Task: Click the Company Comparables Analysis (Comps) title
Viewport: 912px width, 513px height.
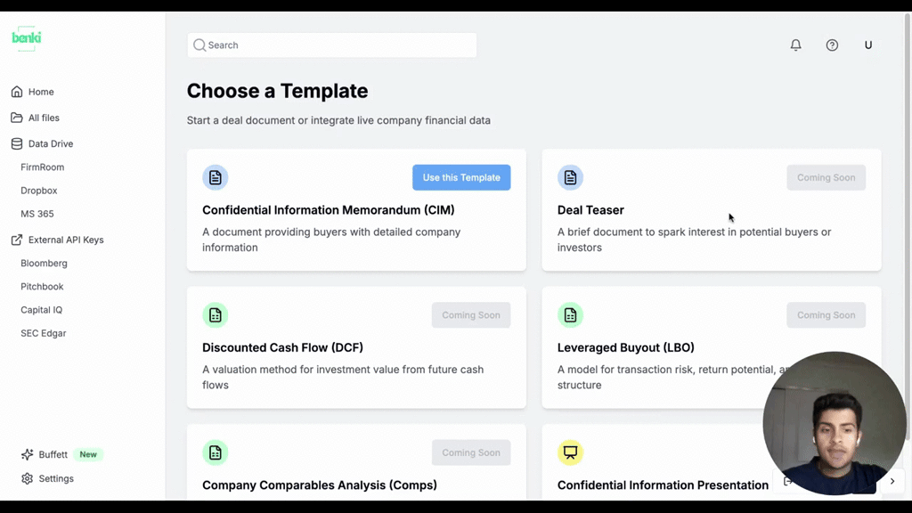Action: [320, 485]
